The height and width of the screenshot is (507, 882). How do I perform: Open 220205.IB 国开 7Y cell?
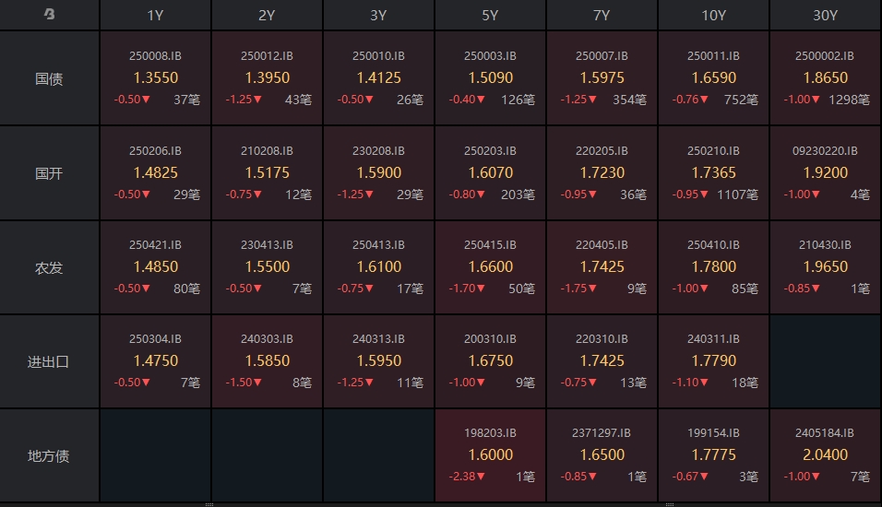coord(602,172)
